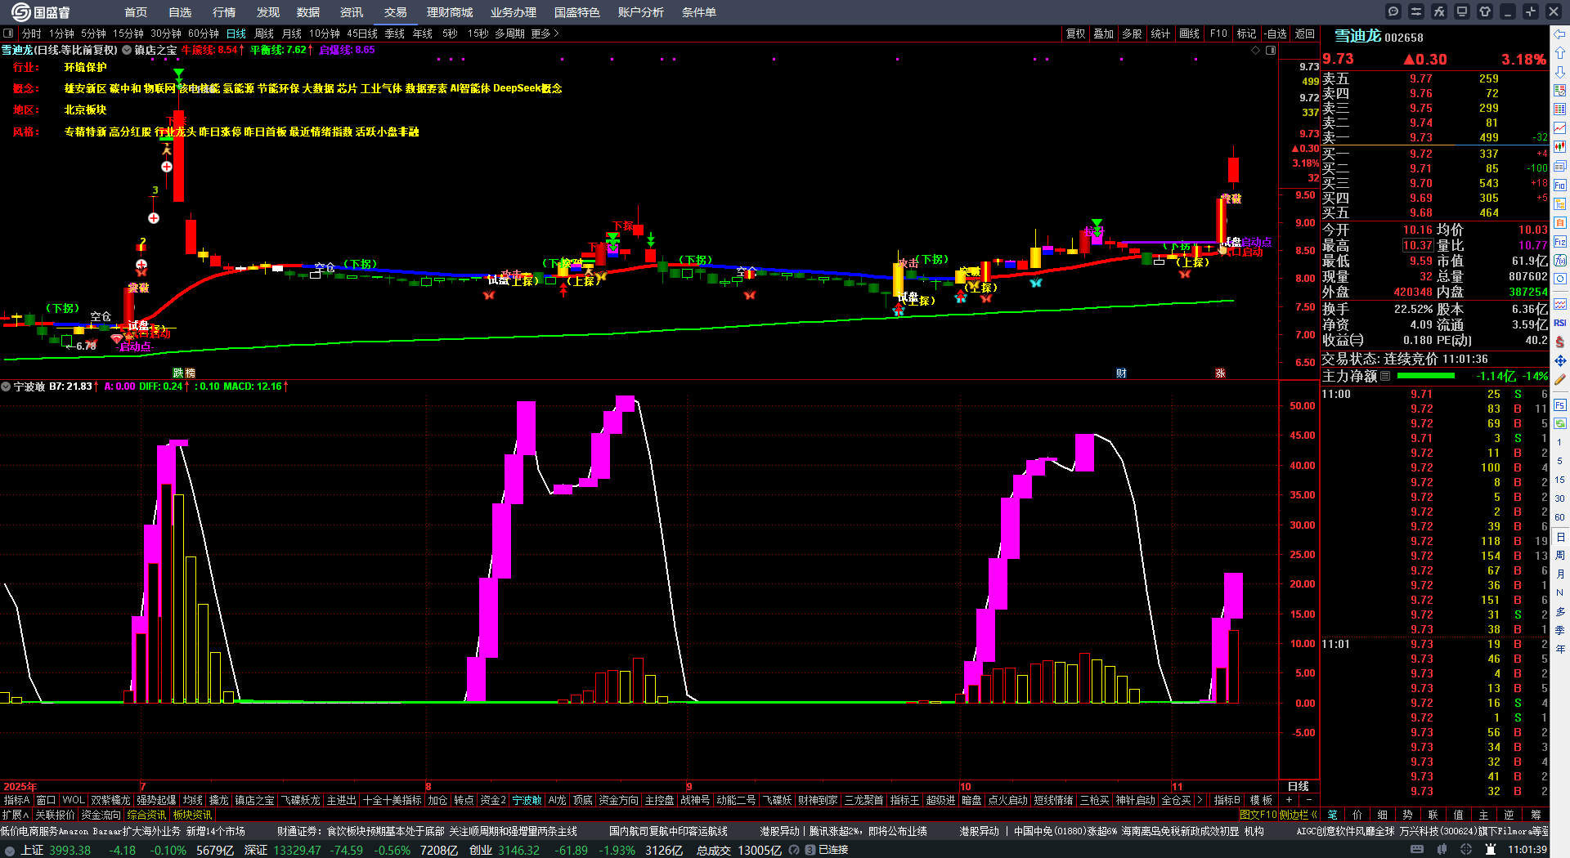
Task: Click the 雪迪龙 stock name header
Action: point(1357,36)
